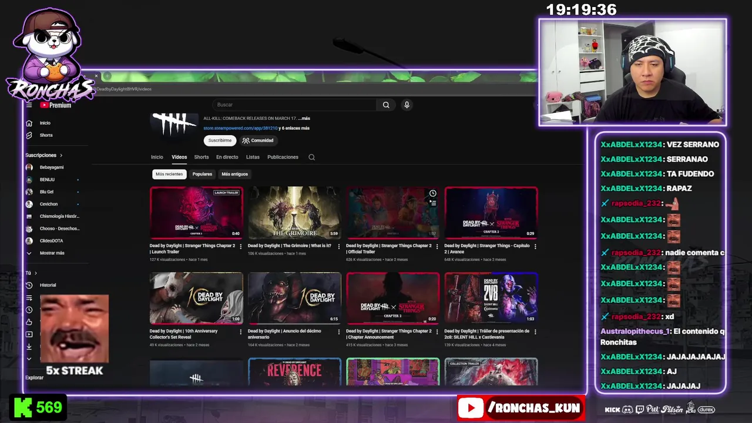Open the 10th Anniversary Collector's Set thumbnail
752x423 pixels.
click(x=196, y=298)
